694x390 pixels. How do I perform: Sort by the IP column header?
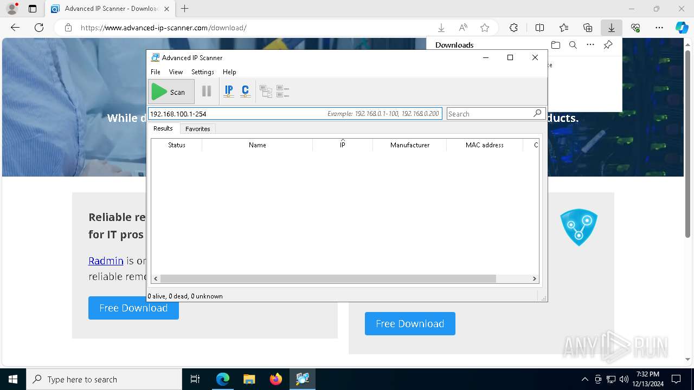pos(343,145)
